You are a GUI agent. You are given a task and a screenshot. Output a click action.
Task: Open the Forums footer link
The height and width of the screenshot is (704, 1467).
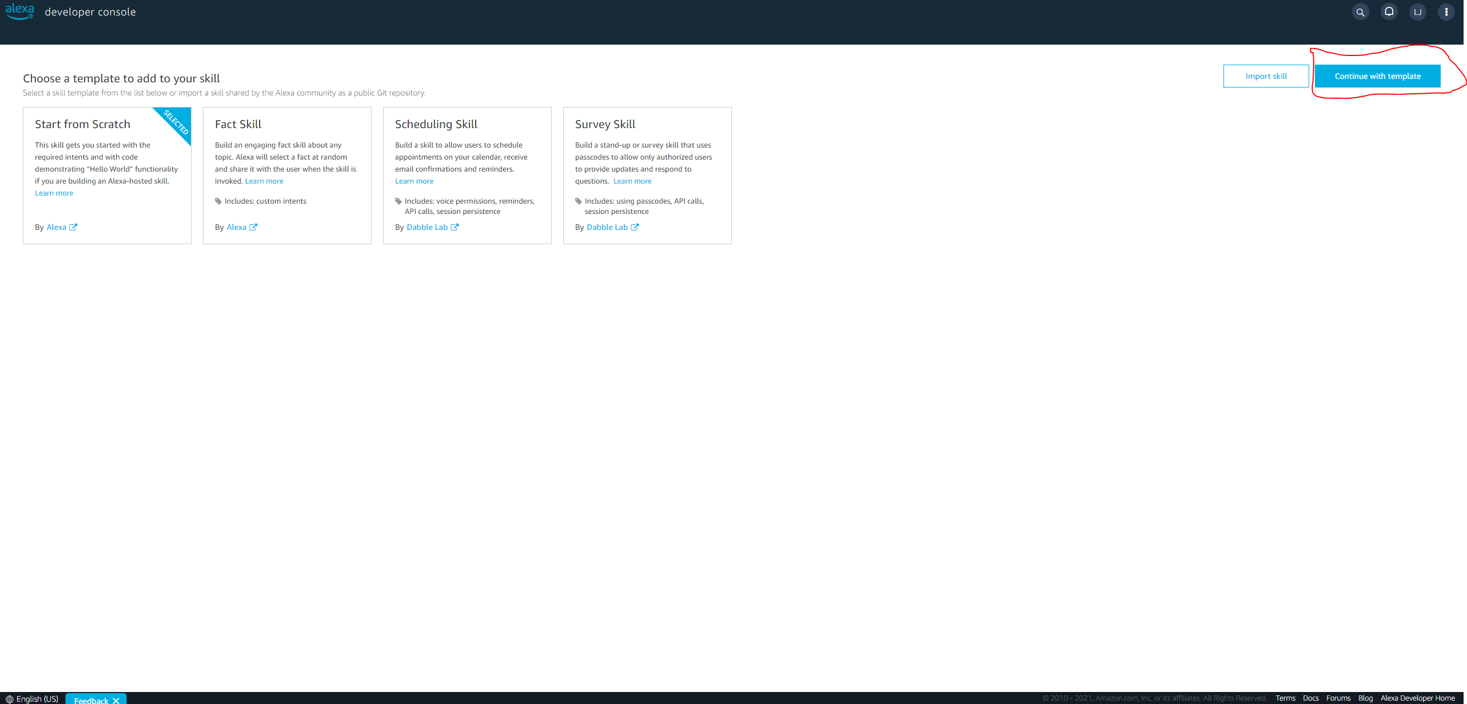(1338, 698)
